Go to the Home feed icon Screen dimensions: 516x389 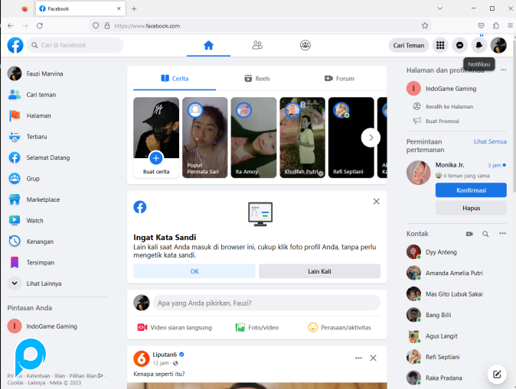pos(208,45)
